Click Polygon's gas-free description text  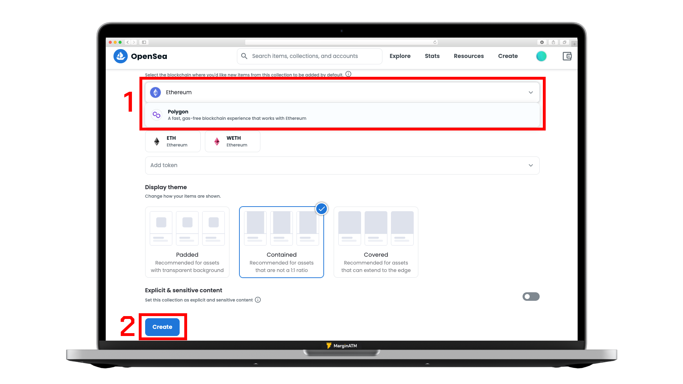pyautogui.click(x=237, y=118)
